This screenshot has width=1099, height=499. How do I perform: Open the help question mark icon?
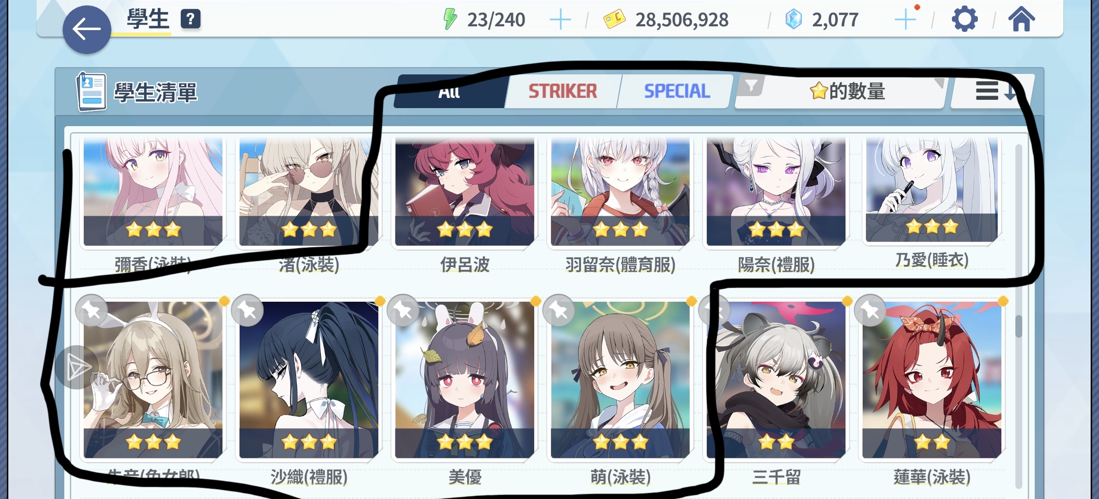190,19
